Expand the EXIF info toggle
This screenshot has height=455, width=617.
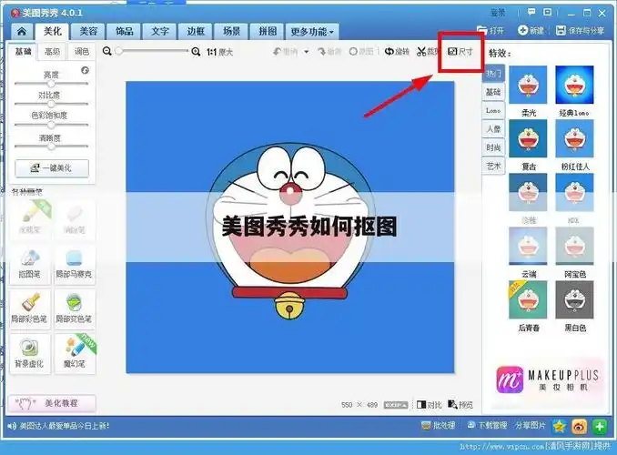(396, 405)
